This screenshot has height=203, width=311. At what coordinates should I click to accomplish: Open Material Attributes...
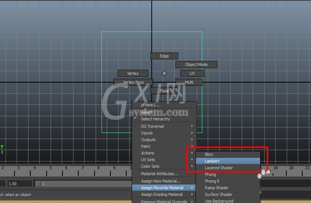pyautogui.click(x=164, y=174)
